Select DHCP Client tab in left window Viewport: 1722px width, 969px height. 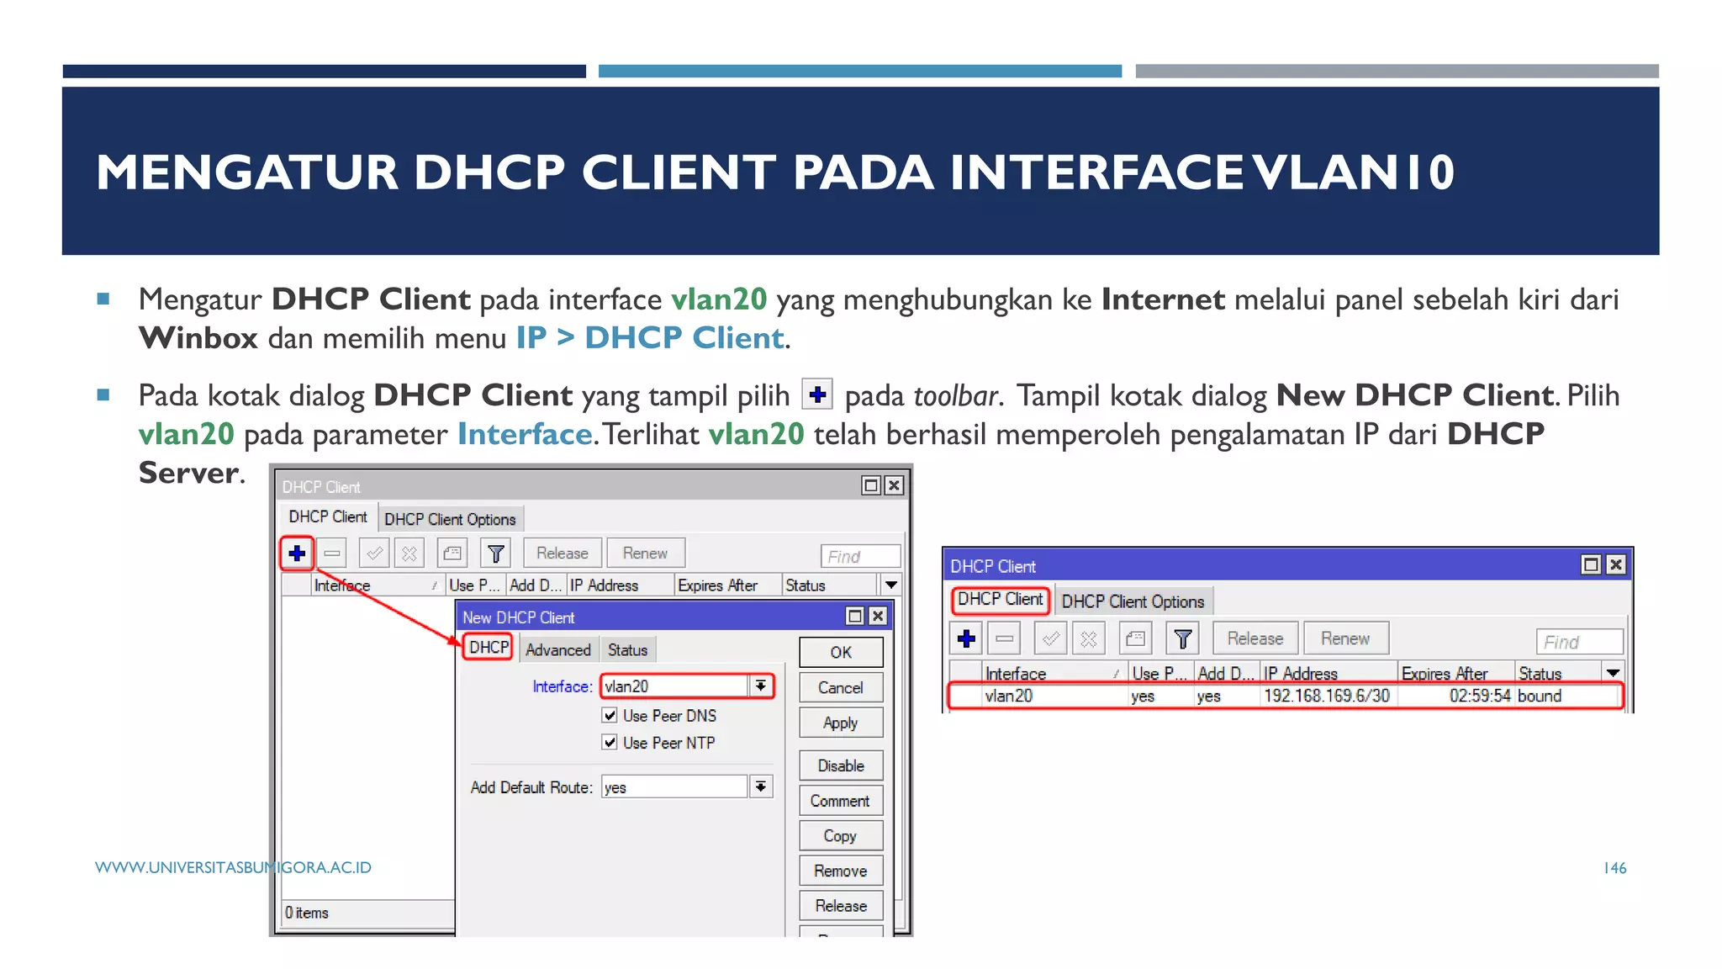coord(328,516)
